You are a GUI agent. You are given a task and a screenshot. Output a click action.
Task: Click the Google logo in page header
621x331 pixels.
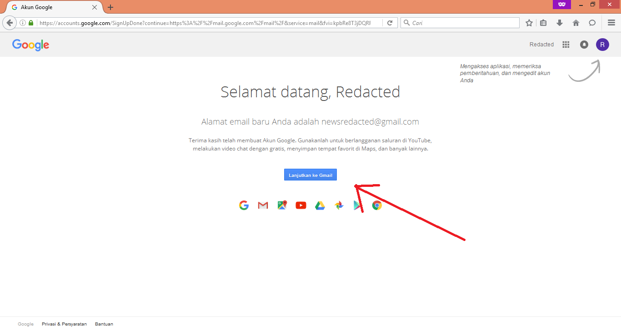coord(30,45)
